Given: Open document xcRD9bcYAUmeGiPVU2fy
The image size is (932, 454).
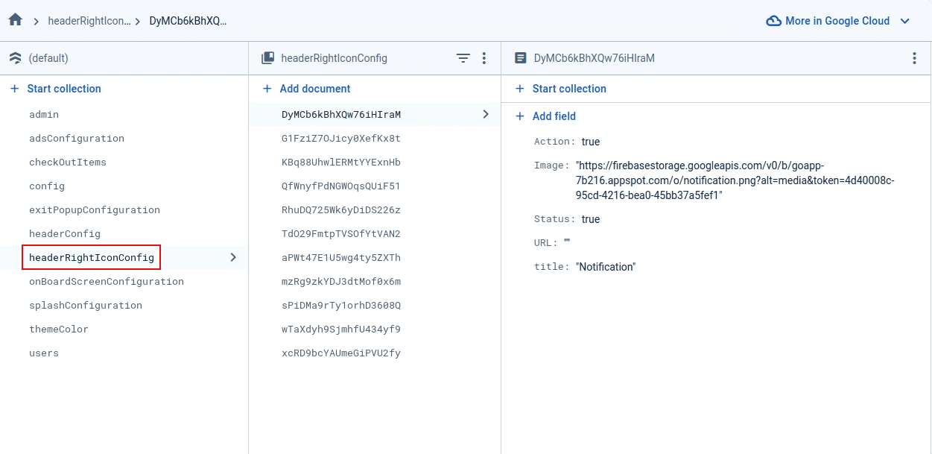Looking at the screenshot, I should [x=340, y=353].
